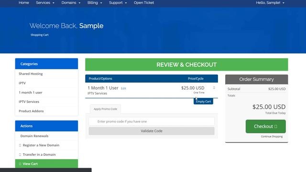Proceed with the Checkout button
306x172 pixels.
pyautogui.click(x=266, y=126)
